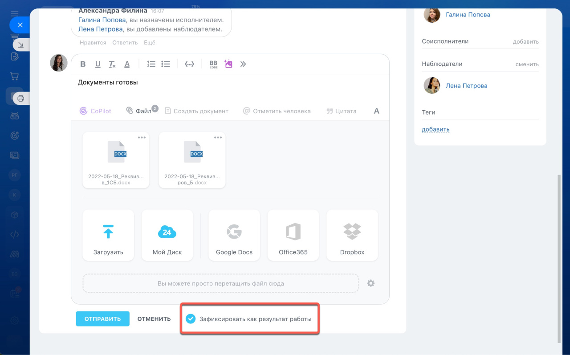Open Галина Попова's profile in the sidebar
Screen dimensions: 570x355
(x=468, y=15)
